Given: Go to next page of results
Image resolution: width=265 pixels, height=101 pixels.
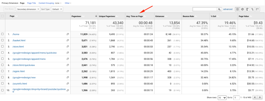Looking at the screenshot, I should tap(260, 97).
